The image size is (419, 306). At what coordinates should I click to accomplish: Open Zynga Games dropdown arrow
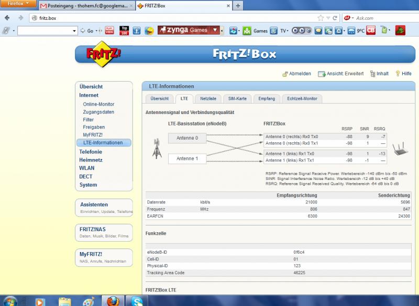click(215, 30)
